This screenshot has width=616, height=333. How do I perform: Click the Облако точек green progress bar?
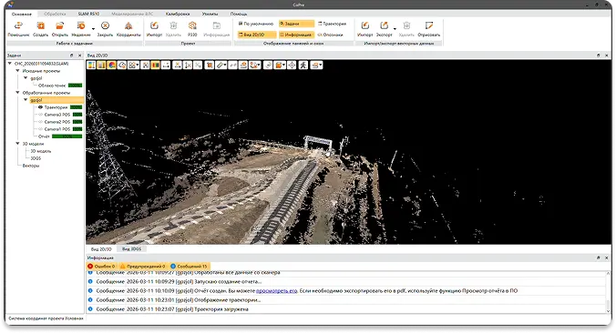point(75,86)
